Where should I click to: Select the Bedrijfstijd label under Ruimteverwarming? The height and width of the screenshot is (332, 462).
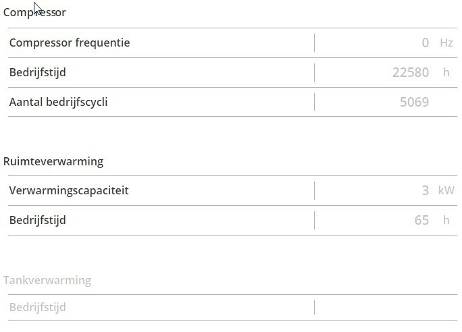coord(38,220)
